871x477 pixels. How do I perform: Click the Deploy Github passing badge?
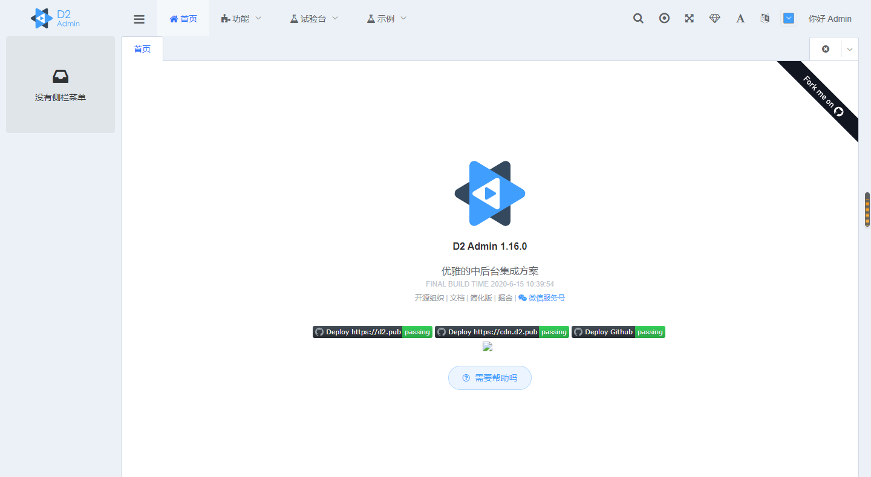tap(618, 332)
